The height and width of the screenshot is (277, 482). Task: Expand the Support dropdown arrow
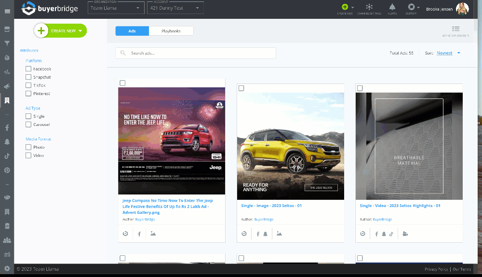[418, 7]
